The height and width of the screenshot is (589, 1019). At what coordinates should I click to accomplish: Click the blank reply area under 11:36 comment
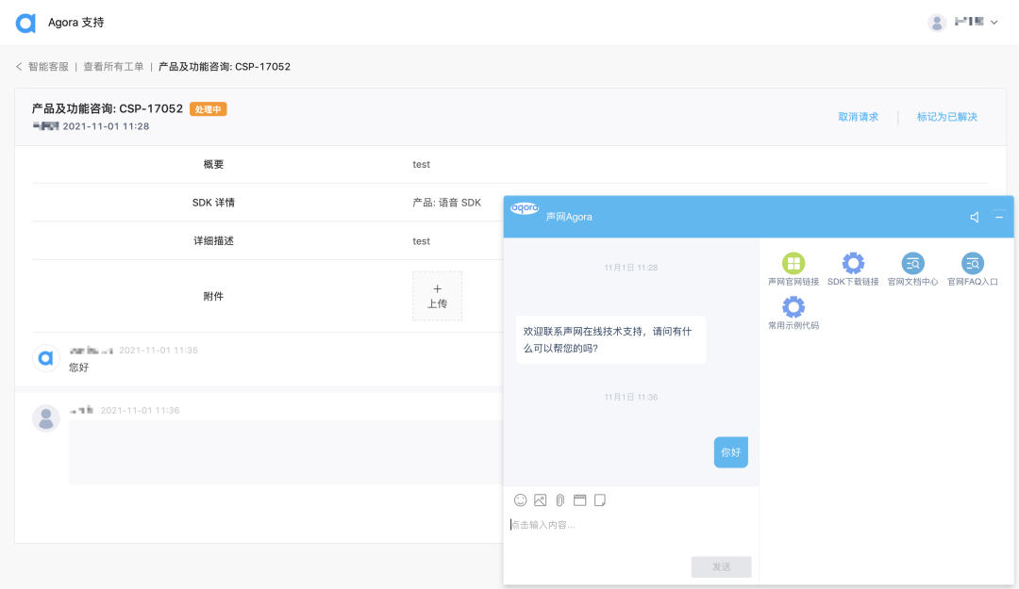pyautogui.click(x=286, y=452)
